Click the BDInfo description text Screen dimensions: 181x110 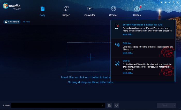(x=148, y=48)
